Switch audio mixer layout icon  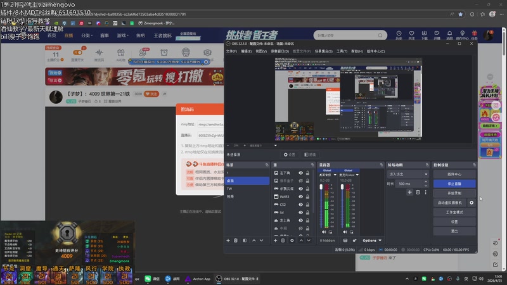click(345, 241)
